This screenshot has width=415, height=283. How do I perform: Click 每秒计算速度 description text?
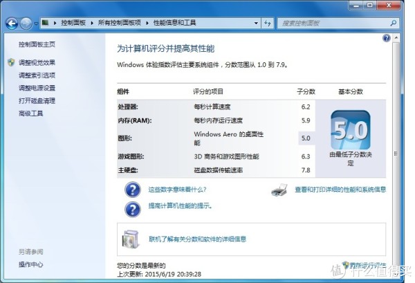click(x=212, y=107)
